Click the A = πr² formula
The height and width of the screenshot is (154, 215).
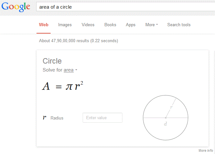(63, 86)
